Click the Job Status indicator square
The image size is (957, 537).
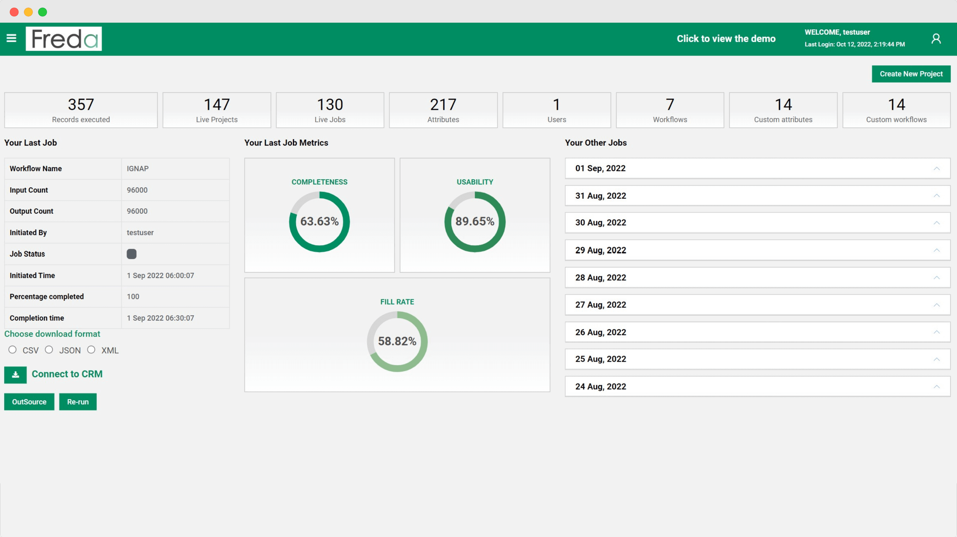(x=132, y=254)
